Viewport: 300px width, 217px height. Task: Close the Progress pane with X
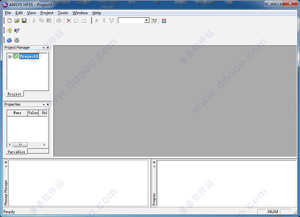(154, 162)
